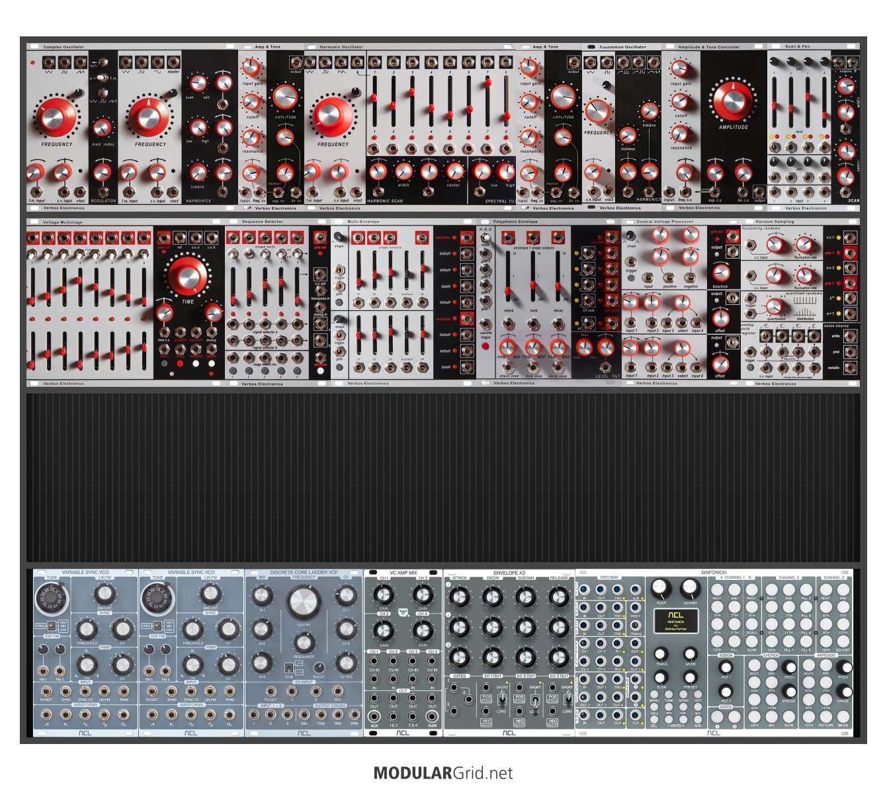The width and height of the screenshot is (887, 787).
Task: Click the first Amp & Tone's AMPLITUDE knob
Action: pyautogui.click(x=286, y=97)
